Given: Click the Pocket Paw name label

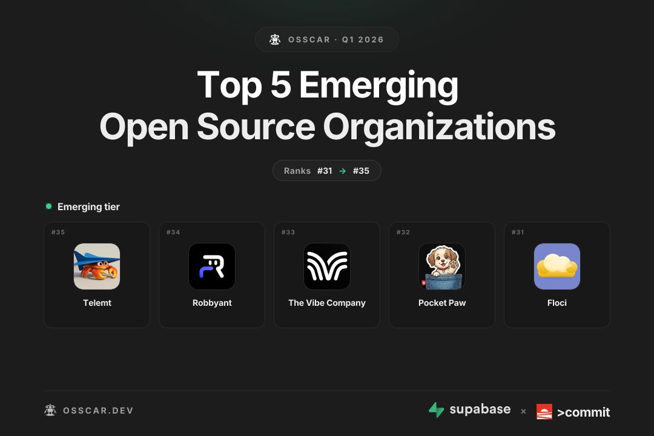Looking at the screenshot, I should point(442,303).
